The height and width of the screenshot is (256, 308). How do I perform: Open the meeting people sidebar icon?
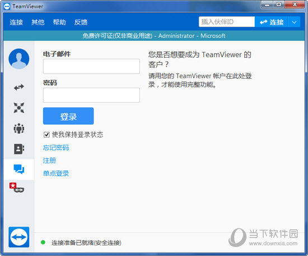[x=19, y=129]
